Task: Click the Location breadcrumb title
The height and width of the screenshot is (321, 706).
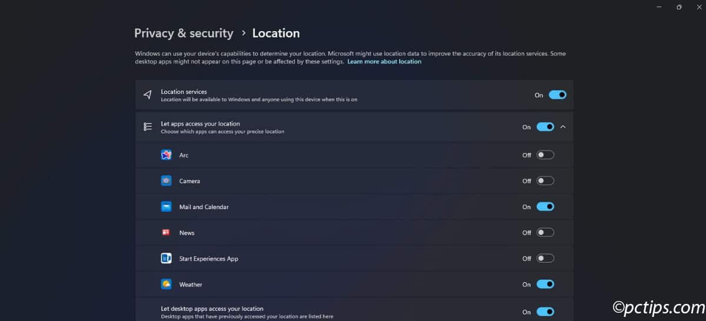Action: 276,34
